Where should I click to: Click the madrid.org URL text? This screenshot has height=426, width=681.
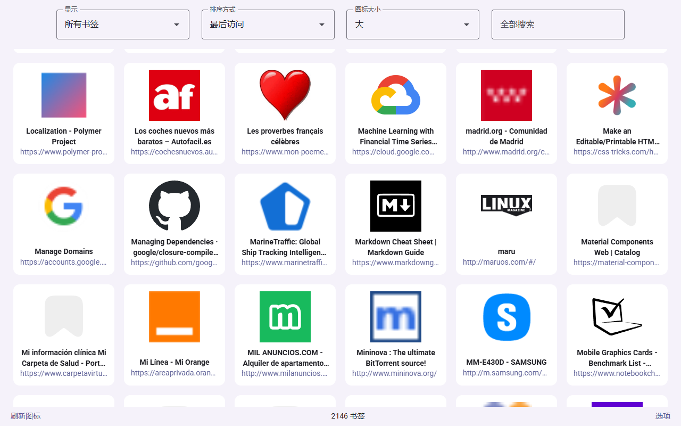tap(506, 152)
